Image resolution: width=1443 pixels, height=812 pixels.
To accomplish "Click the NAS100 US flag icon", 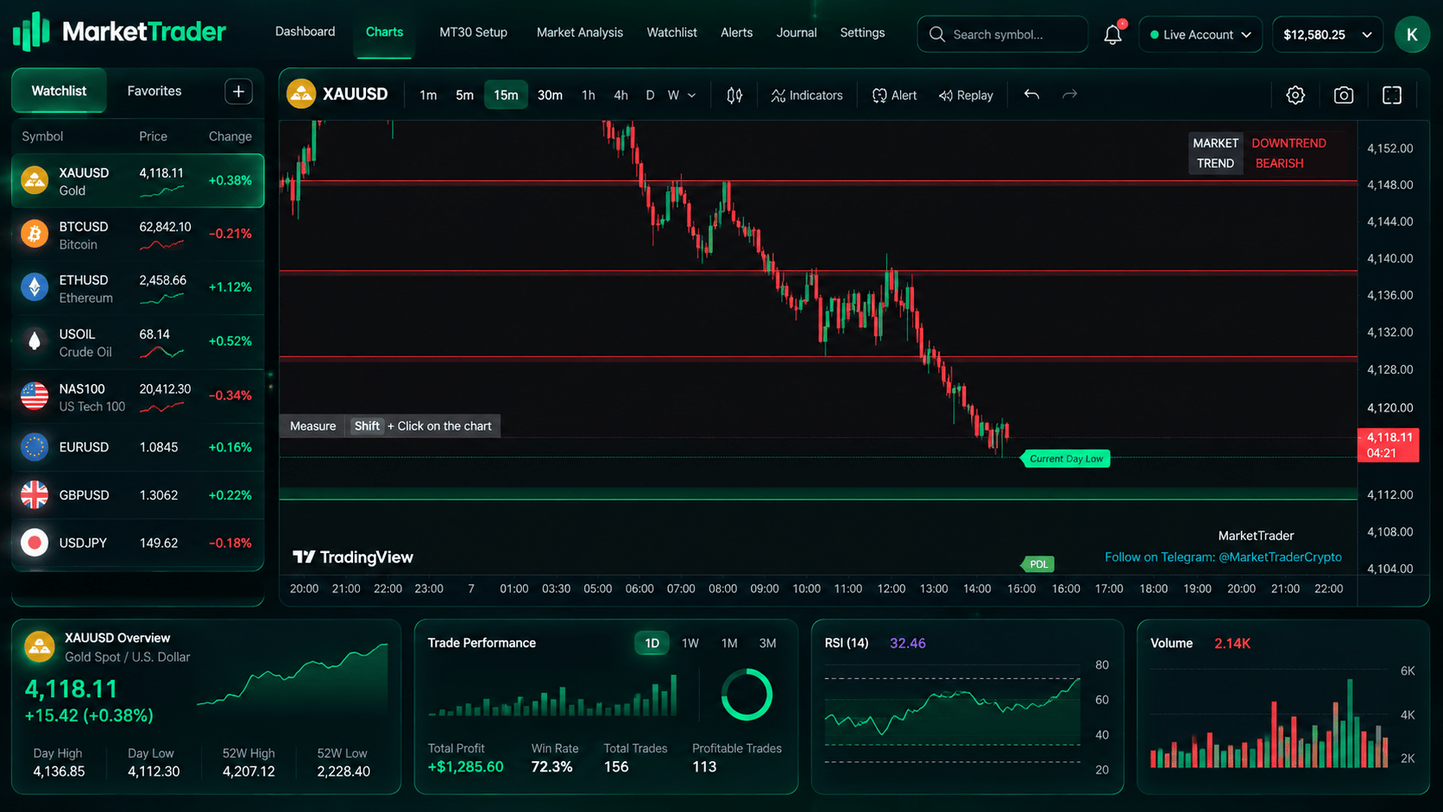I will pos(35,396).
